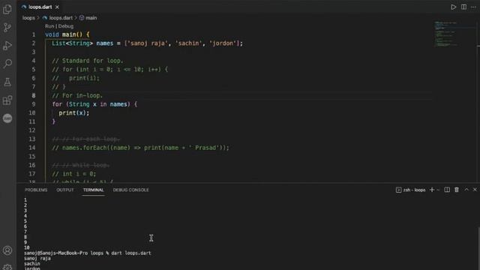This screenshot has height=270, width=480.
Task: Open the Search view
Action: coord(7,64)
